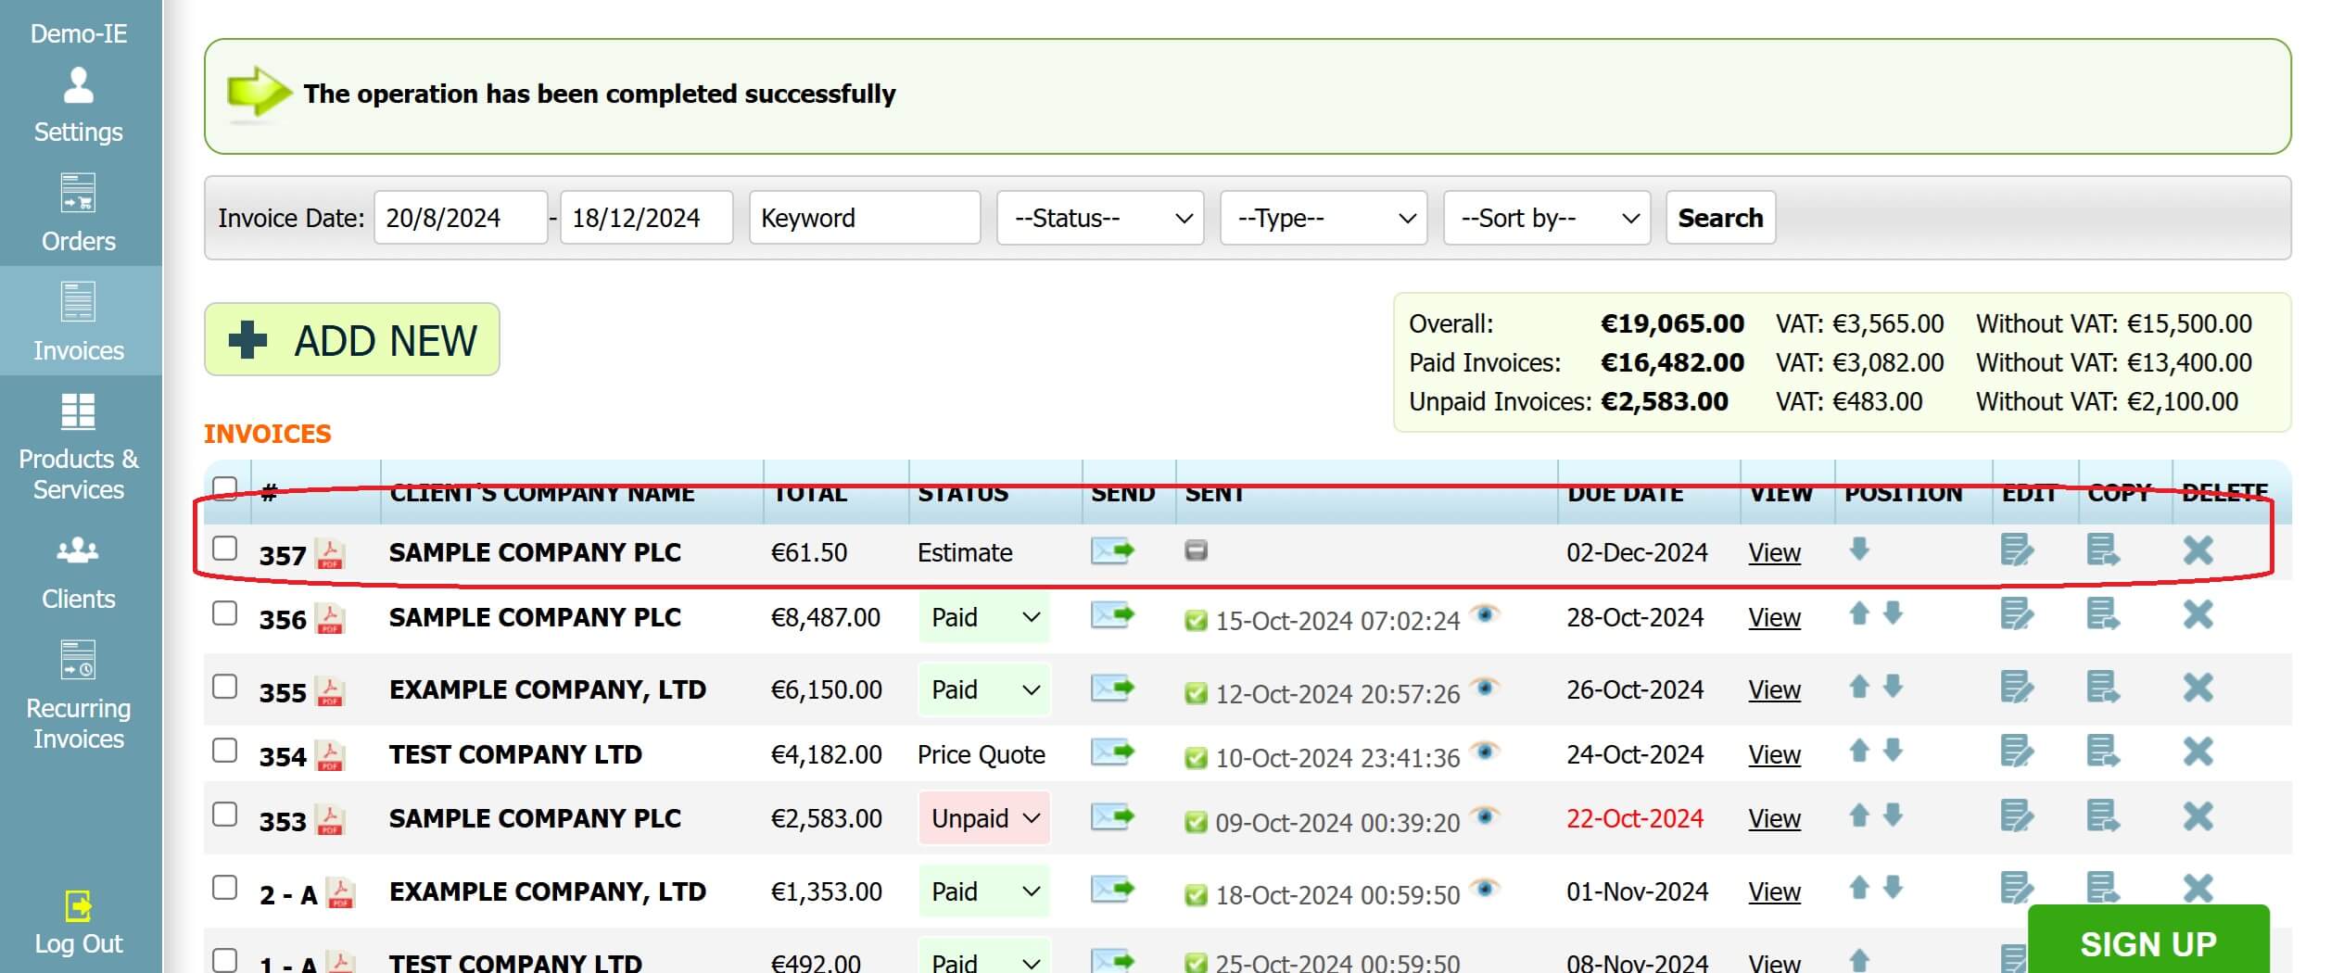Tick the checkbox for invoice 354
This screenshot has width=2331, height=973.
[224, 750]
